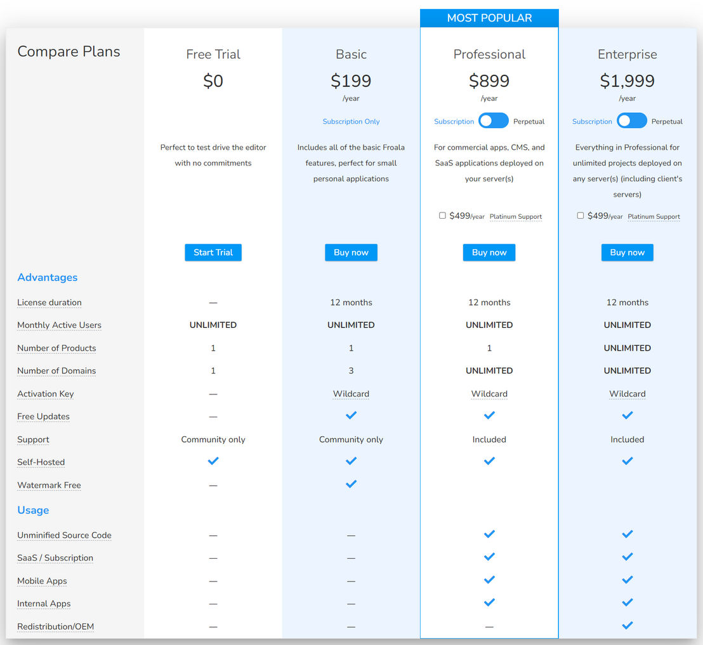Click the Redistribution/OEM label

tap(56, 627)
